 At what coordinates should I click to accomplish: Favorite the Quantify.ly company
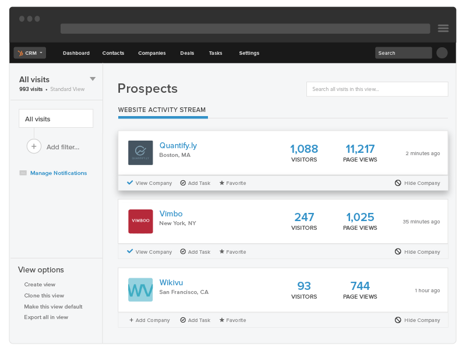232,183
